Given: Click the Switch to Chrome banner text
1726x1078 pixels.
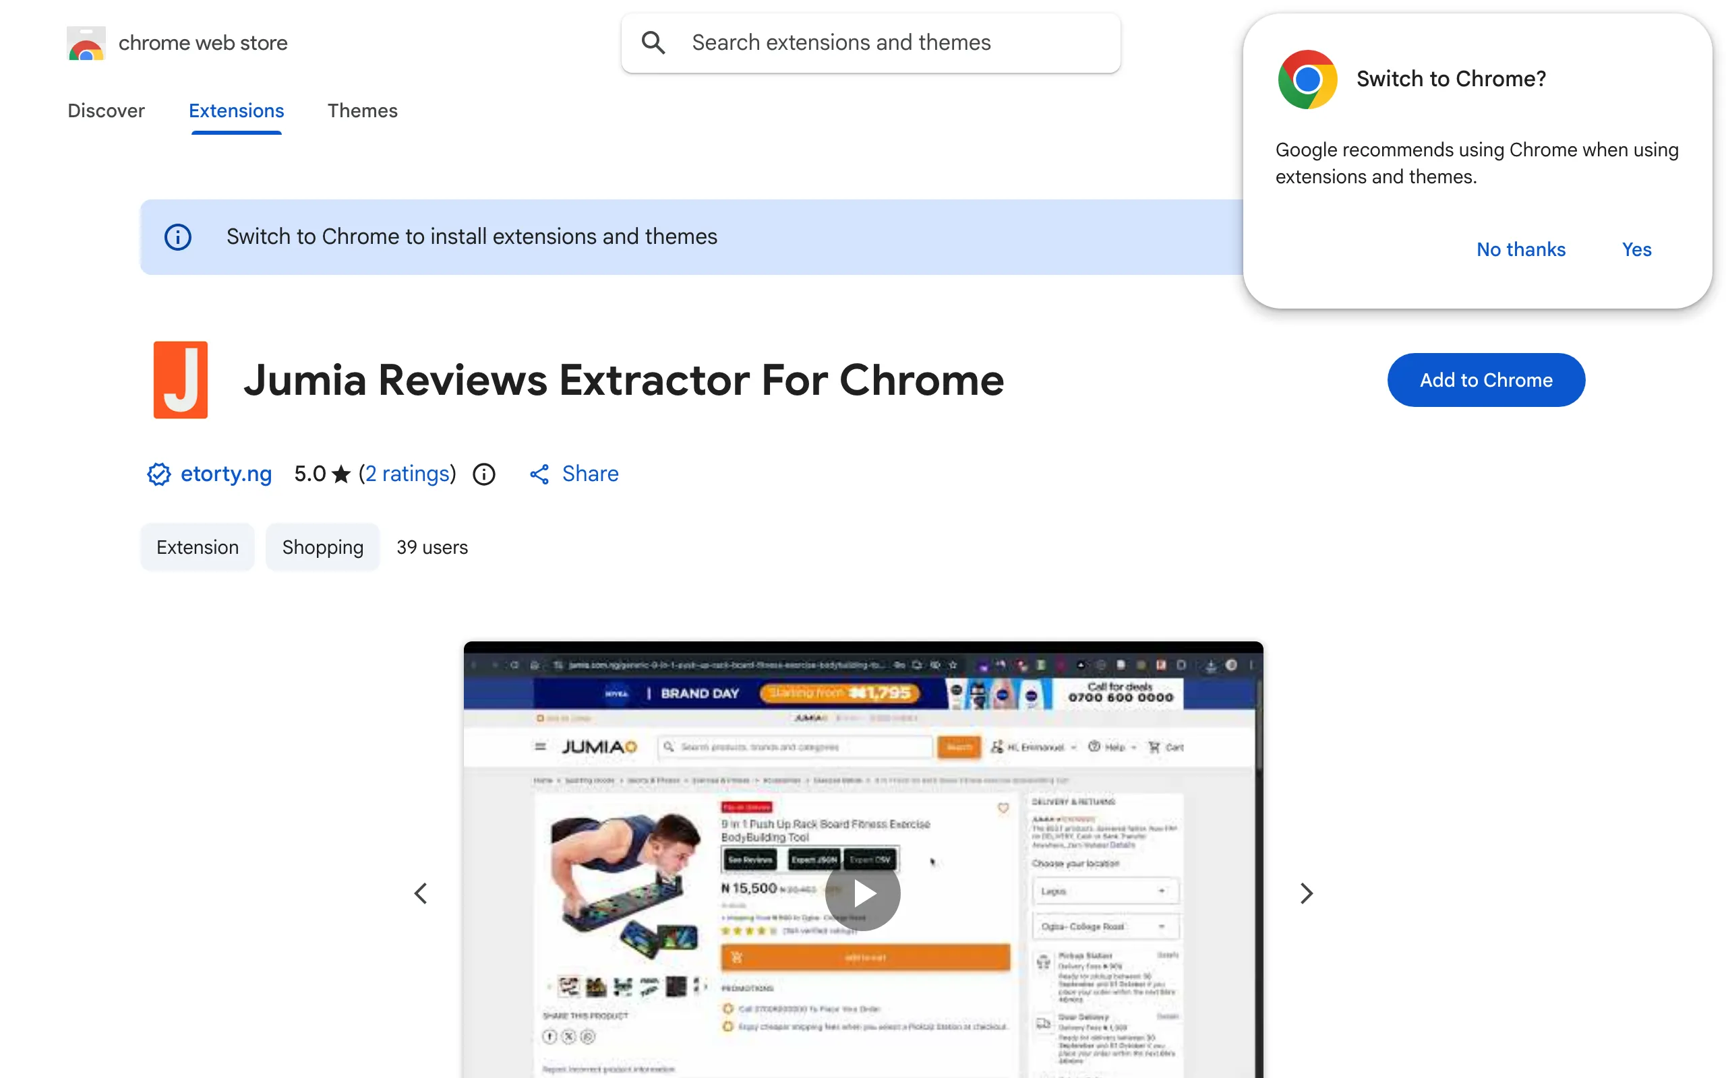Looking at the screenshot, I should tap(471, 236).
